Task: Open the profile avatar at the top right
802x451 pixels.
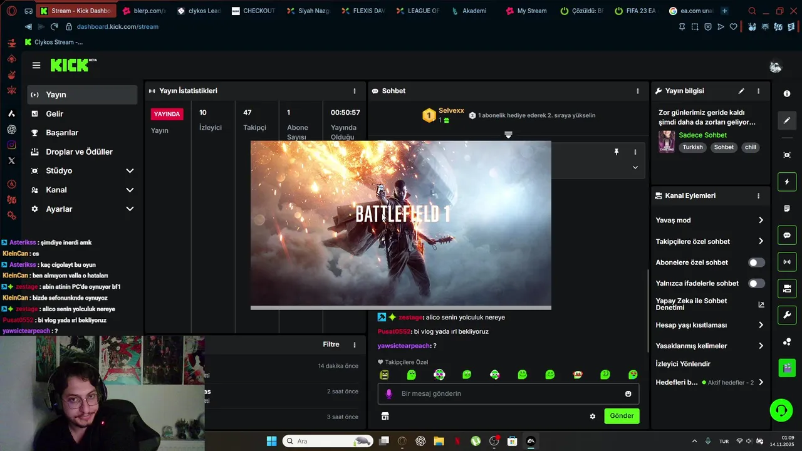Action: pos(776,66)
